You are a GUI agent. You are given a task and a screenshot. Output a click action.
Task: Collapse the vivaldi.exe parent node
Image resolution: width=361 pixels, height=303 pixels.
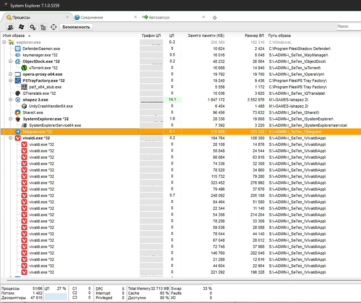11,138
